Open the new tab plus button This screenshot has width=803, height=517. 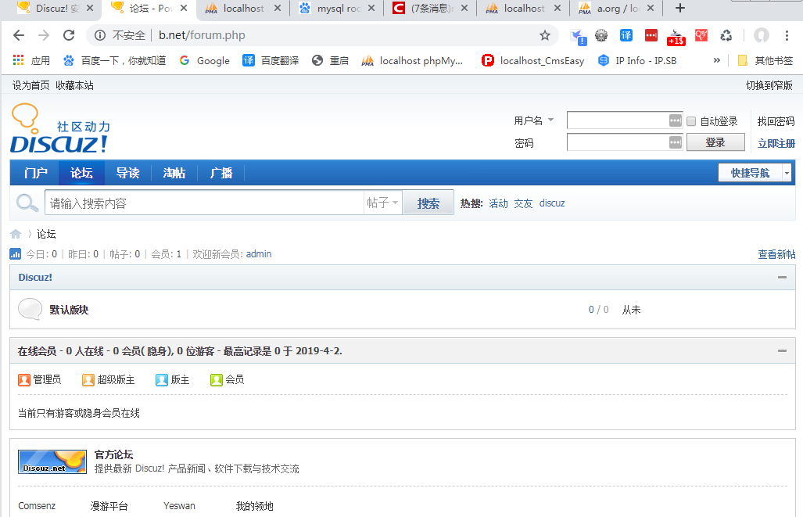coord(680,8)
